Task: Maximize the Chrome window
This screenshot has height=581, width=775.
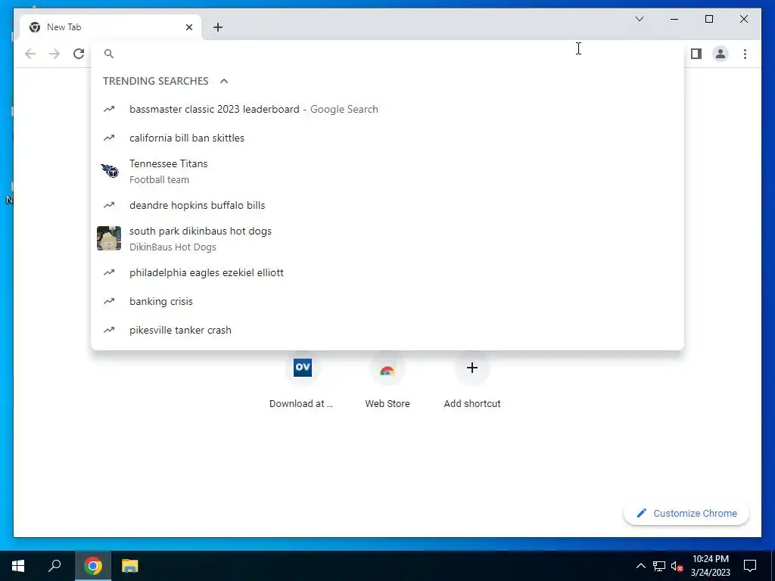Action: point(708,19)
